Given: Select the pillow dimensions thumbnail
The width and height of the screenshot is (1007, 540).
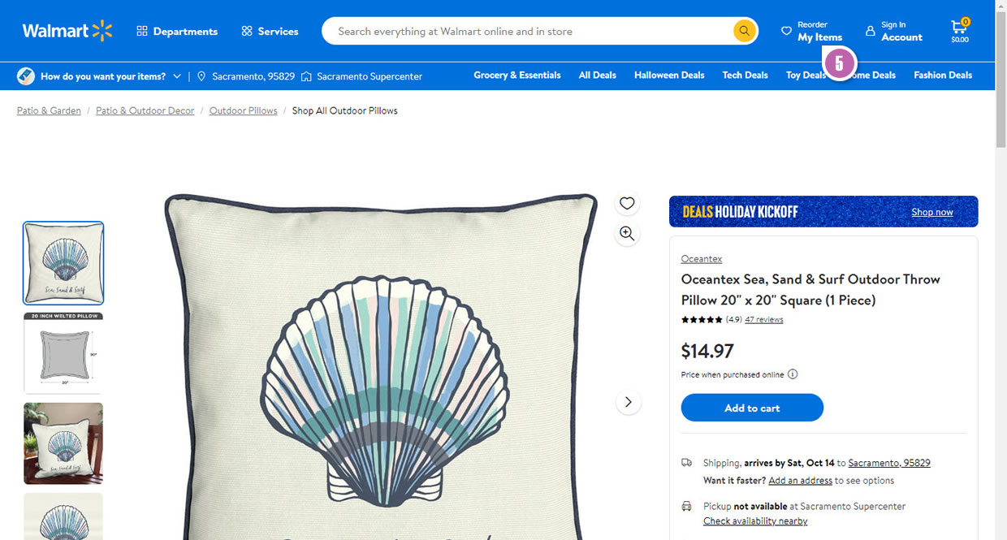Looking at the screenshot, I should pyautogui.click(x=63, y=353).
